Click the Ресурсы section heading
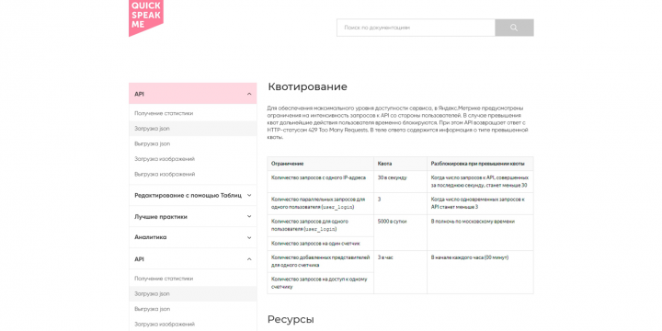 pyautogui.click(x=291, y=319)
